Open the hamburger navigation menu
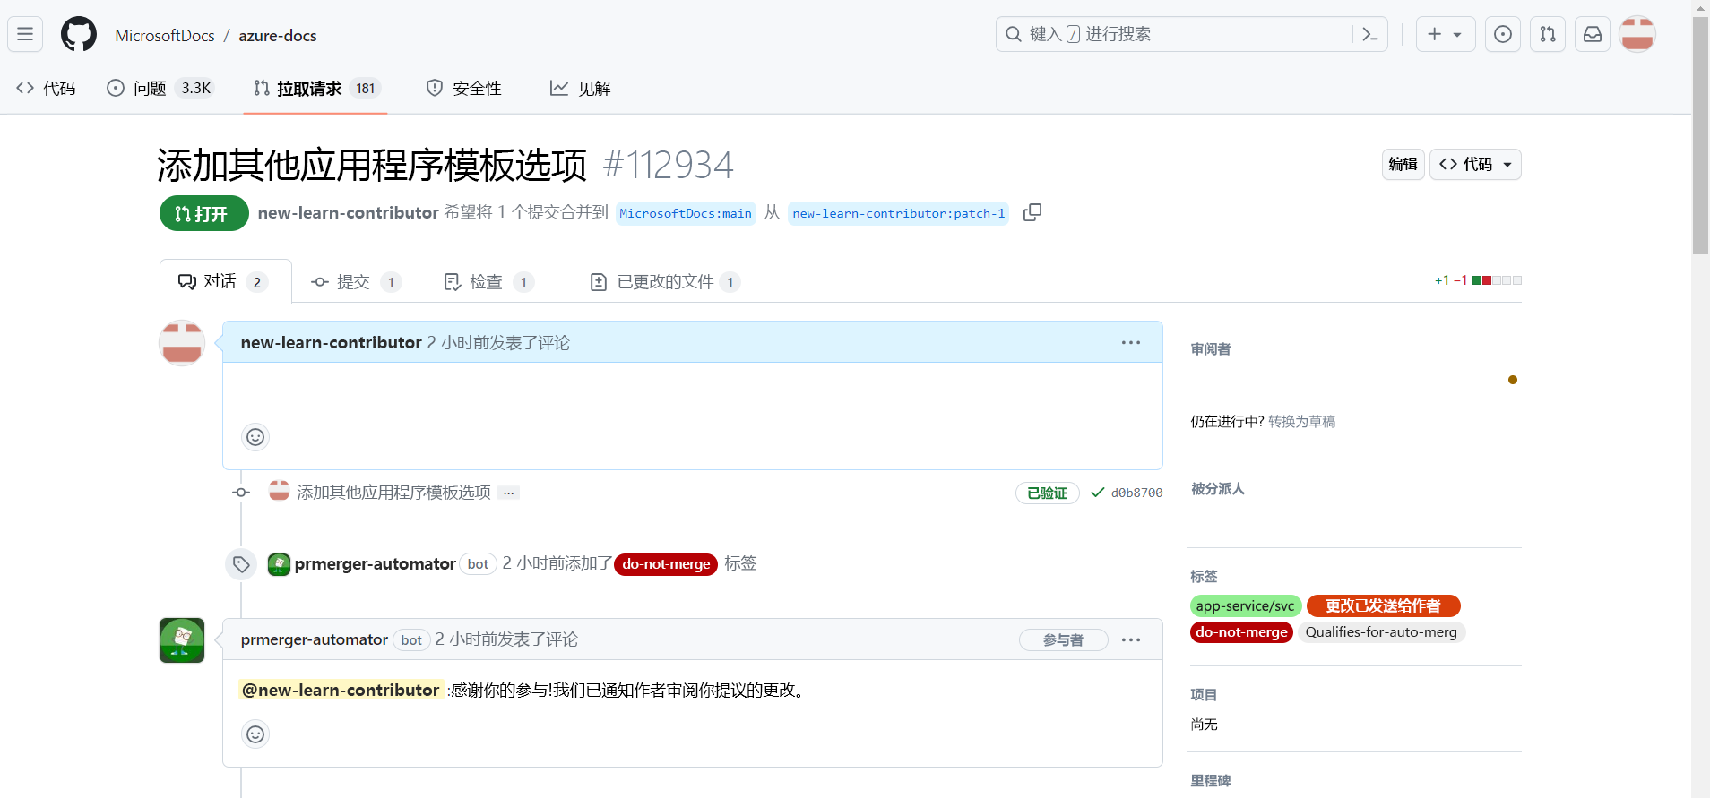 (x=25, y=34)
